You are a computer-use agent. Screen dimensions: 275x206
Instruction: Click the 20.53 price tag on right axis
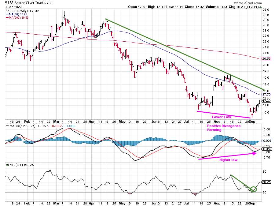(x=266, y=59)
